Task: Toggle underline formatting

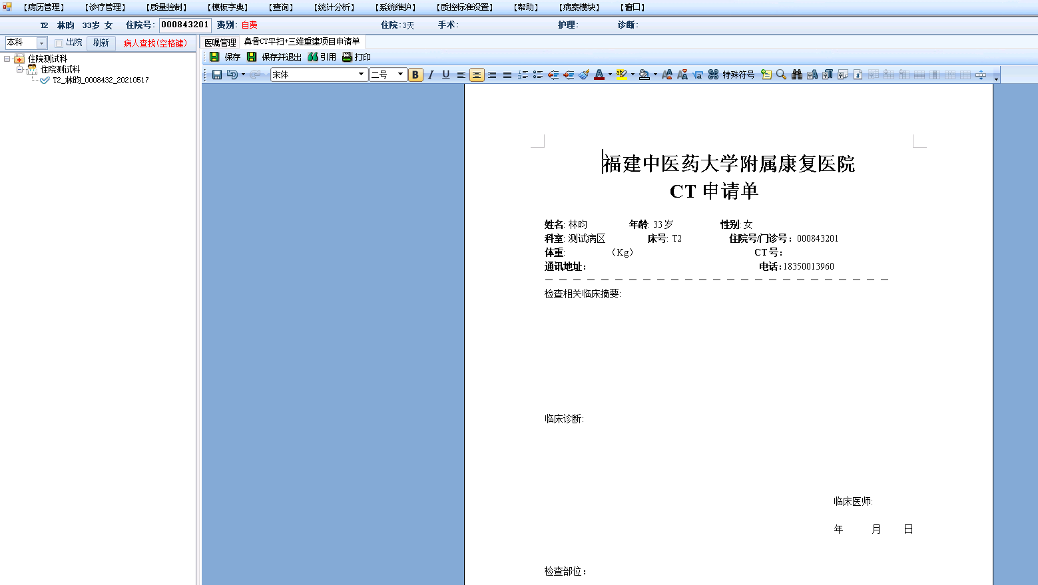Action: coord(446,75)
